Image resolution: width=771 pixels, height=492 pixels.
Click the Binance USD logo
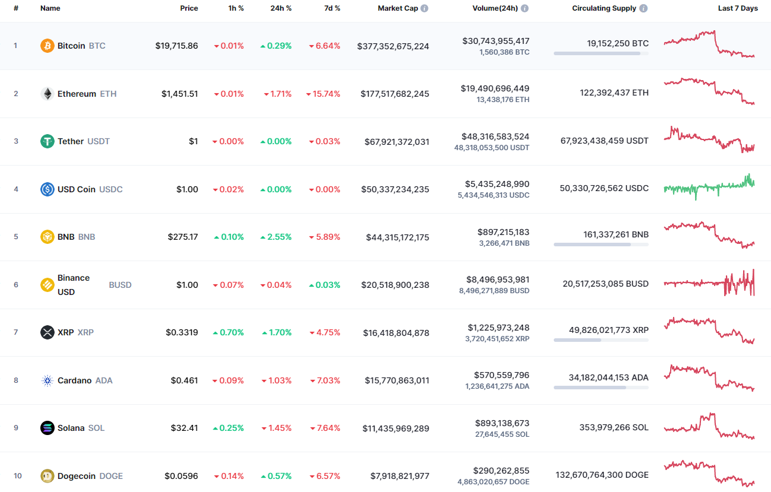(46, 284)
